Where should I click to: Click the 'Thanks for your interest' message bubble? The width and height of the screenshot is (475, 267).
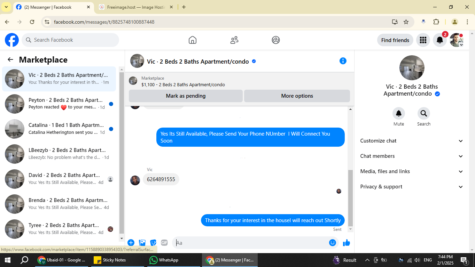coord(273,220)
